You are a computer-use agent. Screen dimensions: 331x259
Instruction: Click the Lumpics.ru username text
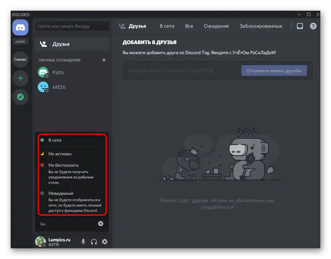[x=59, y=240]
